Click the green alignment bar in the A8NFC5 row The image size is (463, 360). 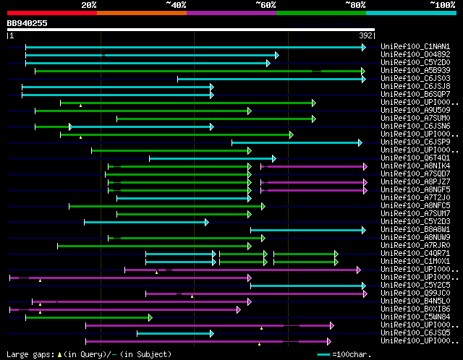(167, 207)
